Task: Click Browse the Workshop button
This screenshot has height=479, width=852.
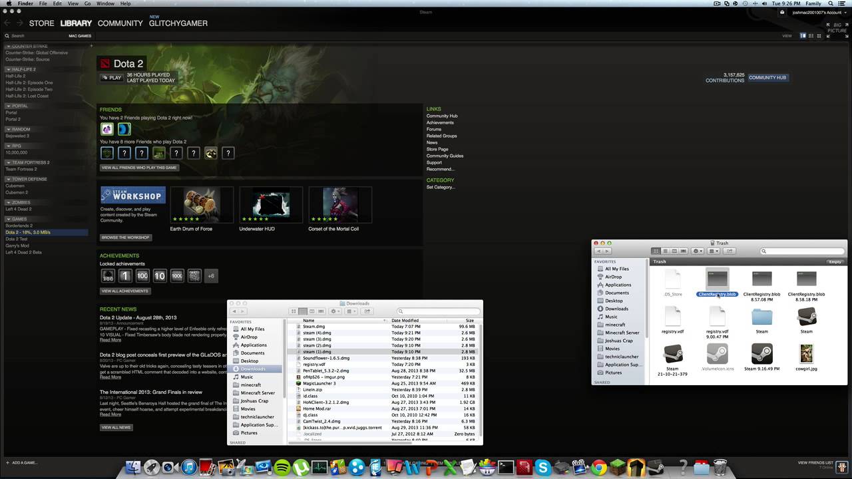Action: coord(126,238)
